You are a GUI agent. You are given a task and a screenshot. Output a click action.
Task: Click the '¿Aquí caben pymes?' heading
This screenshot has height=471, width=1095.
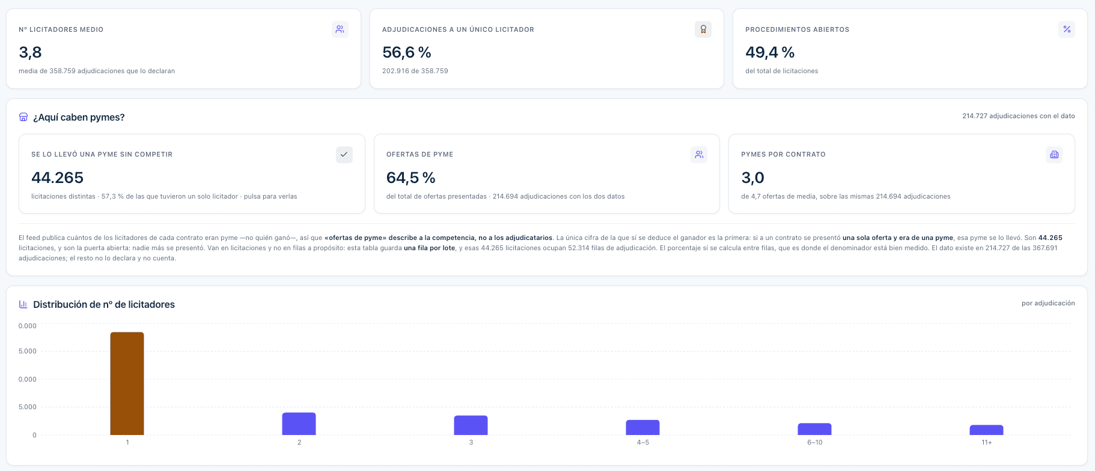tap(79, 117)
